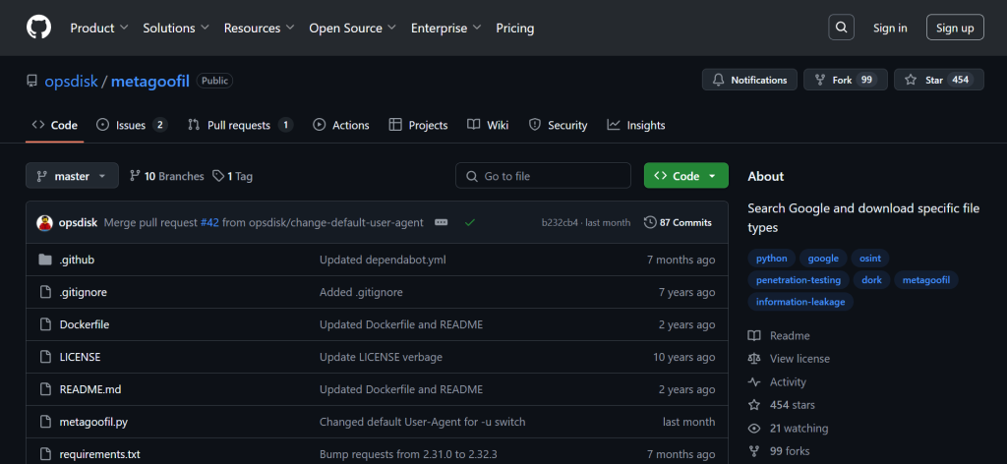Screen dimensions: 1007x464
Task: Click the Sign up button
Action: click(955, 28)
